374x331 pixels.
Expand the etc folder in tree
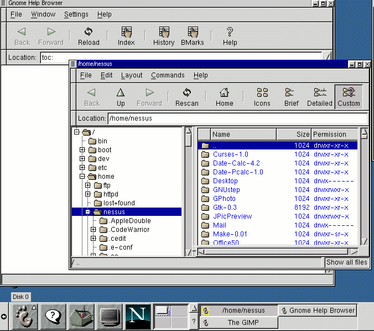[x=82, y=167]
